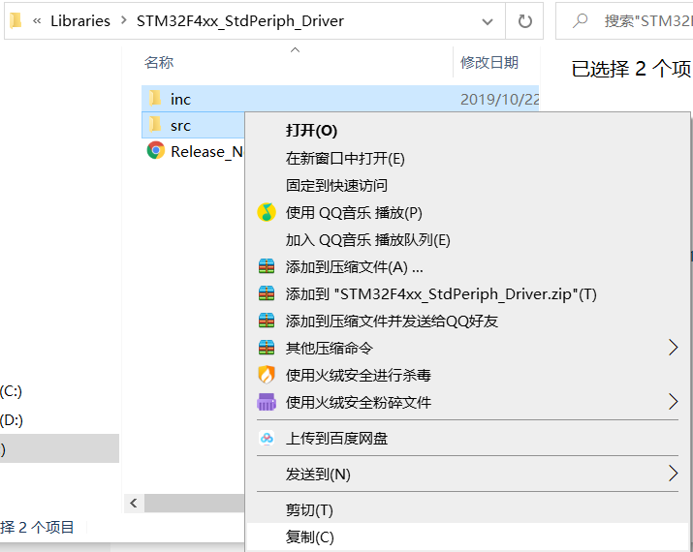
Task: Click the folder icon in the address bar
Action: click(16, 20)
